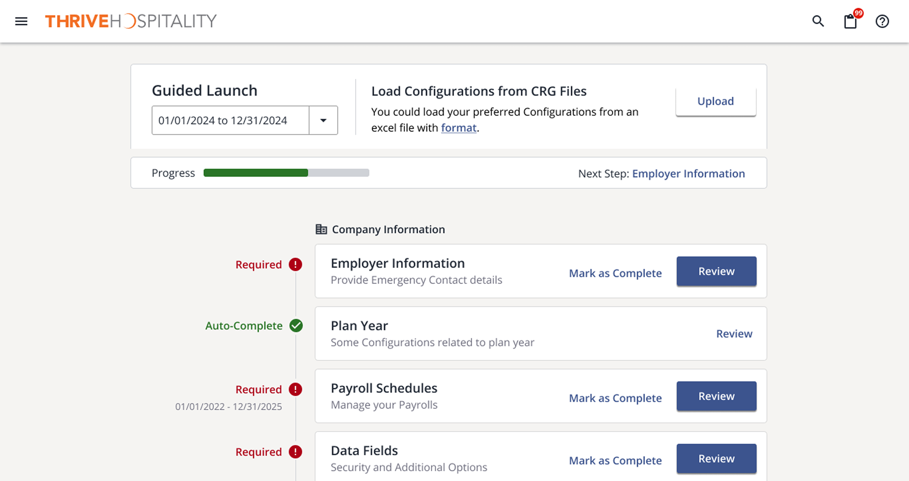This screenshot has height=481, width=909.
Task: Expand the plan year date range dropdown arrow
Action: (x=323, y=121)
